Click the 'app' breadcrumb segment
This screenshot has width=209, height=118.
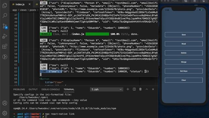[14, 10]
